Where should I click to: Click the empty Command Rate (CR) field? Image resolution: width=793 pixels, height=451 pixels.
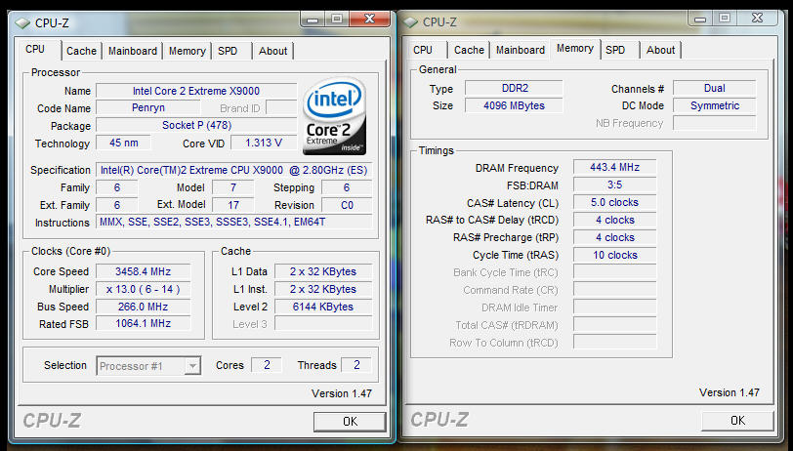click(615, 290)
